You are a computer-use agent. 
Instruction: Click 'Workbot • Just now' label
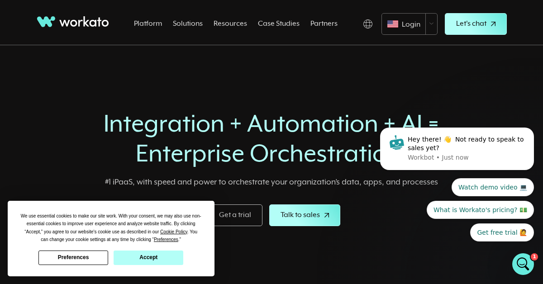[x=438, y=157]
